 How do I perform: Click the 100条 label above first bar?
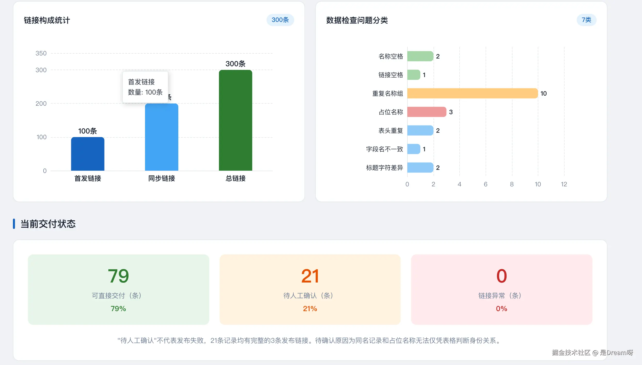click(x=87, y=131)
